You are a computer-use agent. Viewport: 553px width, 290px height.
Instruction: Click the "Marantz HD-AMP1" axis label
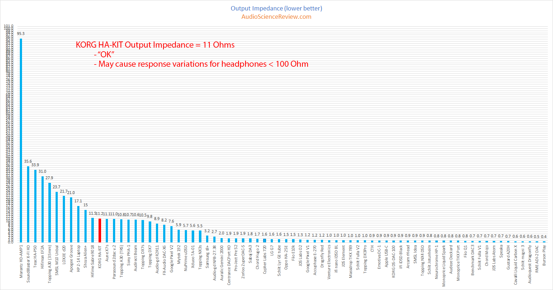click(21, 262)
